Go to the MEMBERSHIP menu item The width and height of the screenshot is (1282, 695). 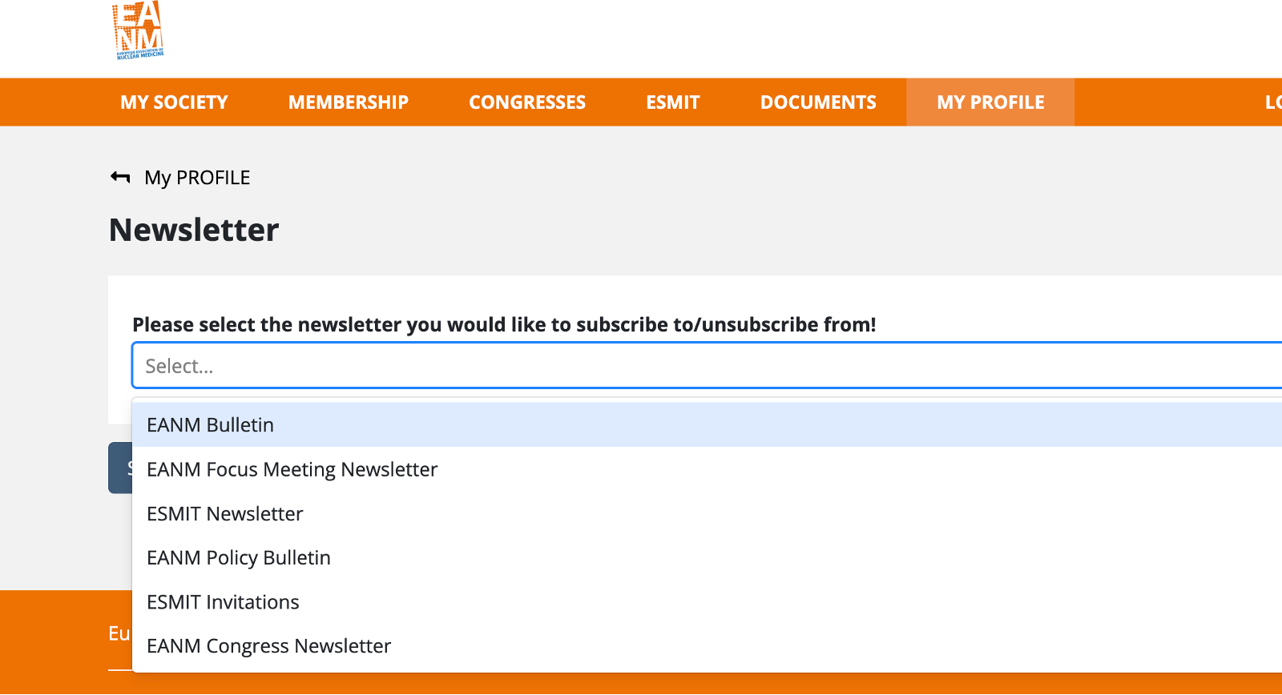[x=348, y=102]
